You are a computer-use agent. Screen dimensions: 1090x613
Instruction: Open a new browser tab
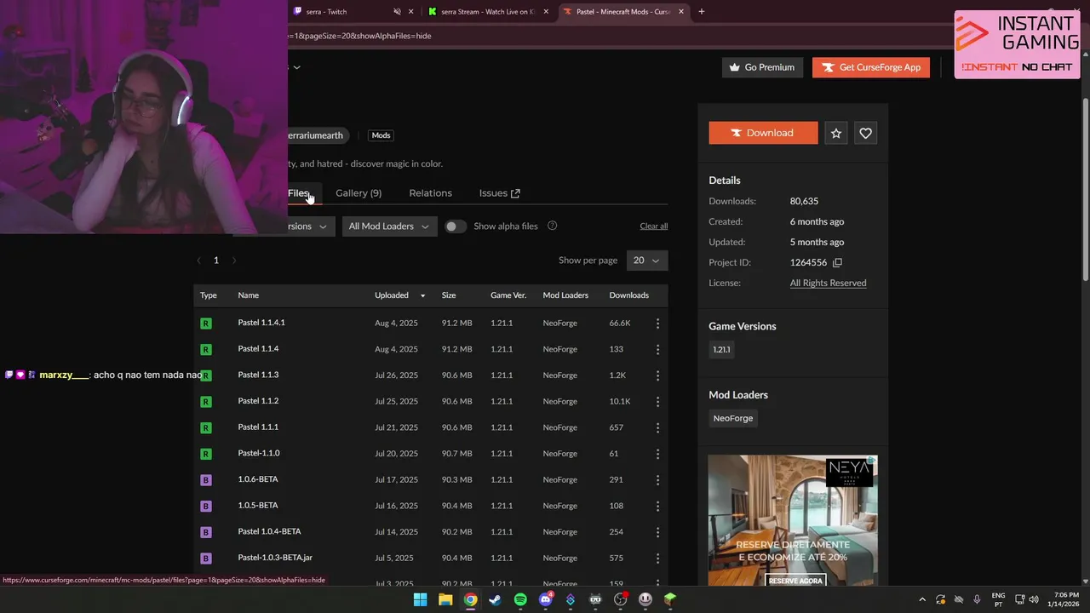click(702, 12)
